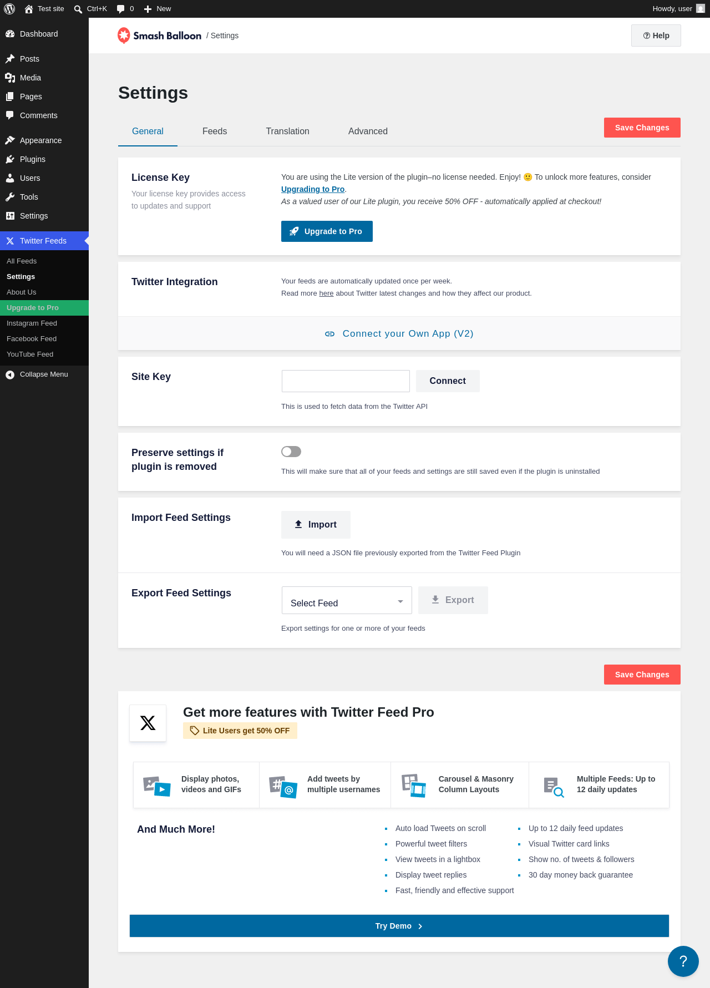
Task: Click the Try Demo button
Action: coord(399,926)
